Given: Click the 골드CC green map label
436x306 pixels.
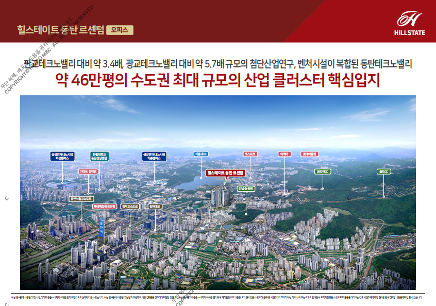Looking at the screenshot, I should point(384,172).
